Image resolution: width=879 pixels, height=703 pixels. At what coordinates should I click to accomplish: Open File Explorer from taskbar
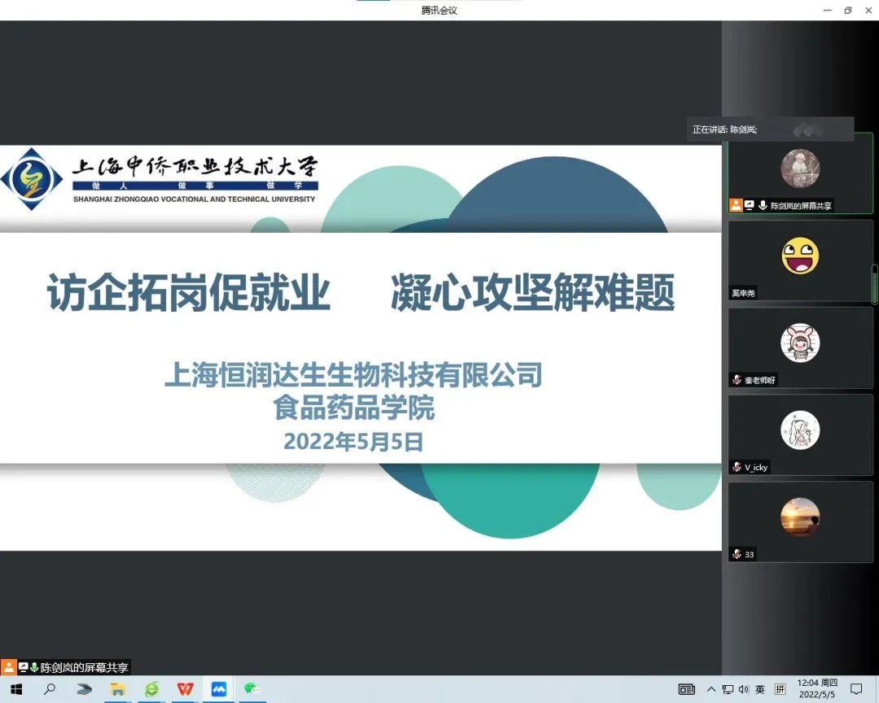pyautogui.click(x=118, y=689)
